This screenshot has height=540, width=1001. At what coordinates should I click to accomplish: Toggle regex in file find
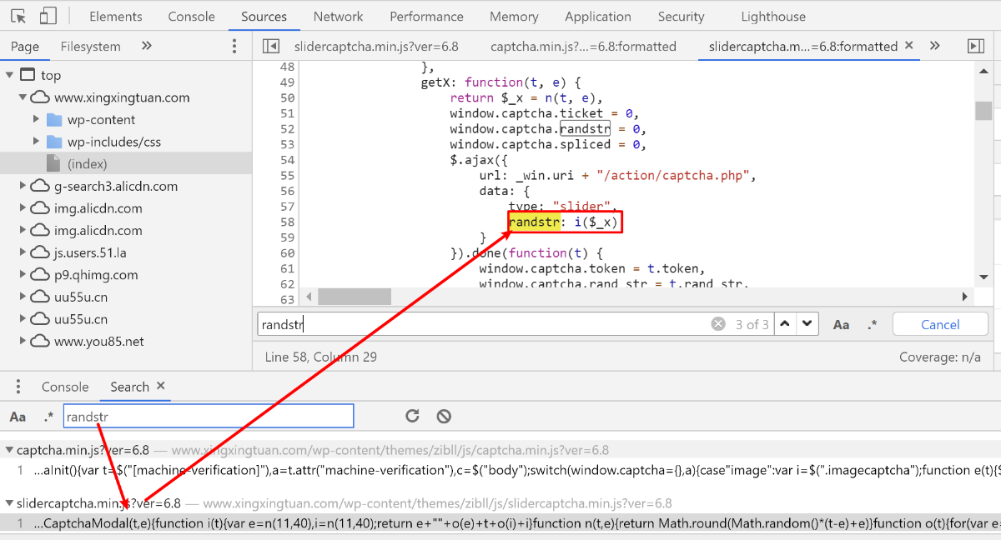[872, 324]
